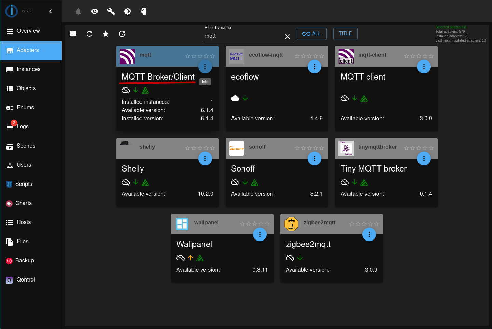The width and height of the screenshot is (492, 329).
Task: Open the Instances page
Action: [28, 69]
